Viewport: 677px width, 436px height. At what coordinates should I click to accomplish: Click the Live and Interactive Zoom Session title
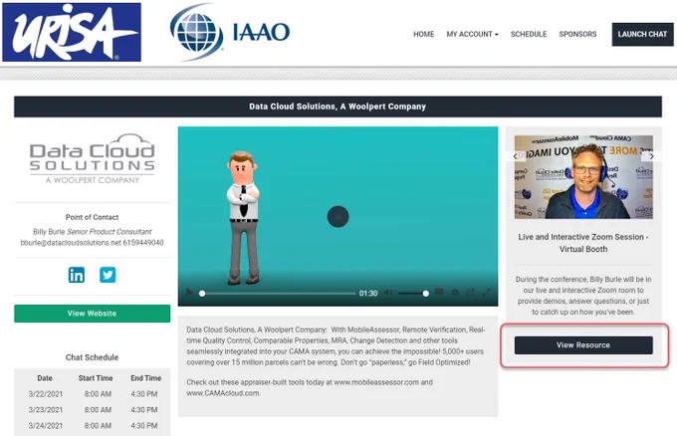(583, 243)
